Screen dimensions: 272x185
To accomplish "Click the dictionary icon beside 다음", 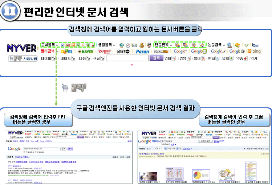I will click(88, 59).
